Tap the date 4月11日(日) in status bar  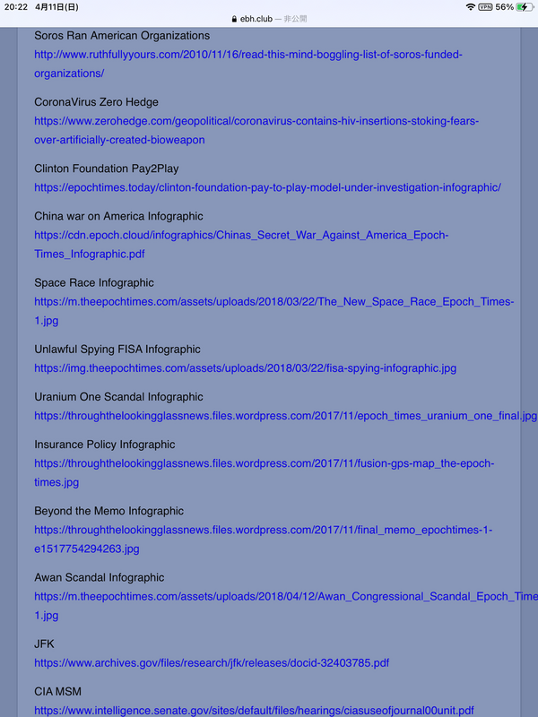pos(56,6)
